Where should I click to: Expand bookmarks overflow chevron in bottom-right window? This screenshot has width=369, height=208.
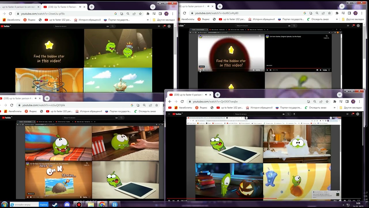335,108
